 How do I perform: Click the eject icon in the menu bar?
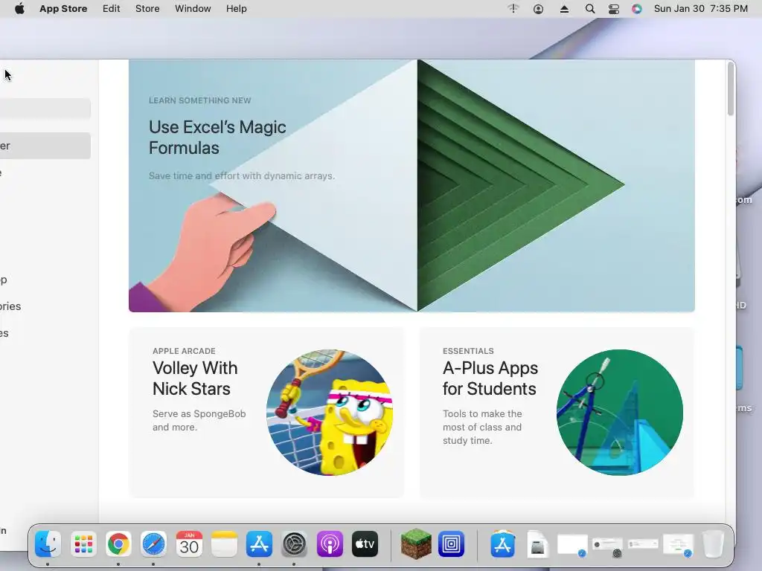point(564,9)
